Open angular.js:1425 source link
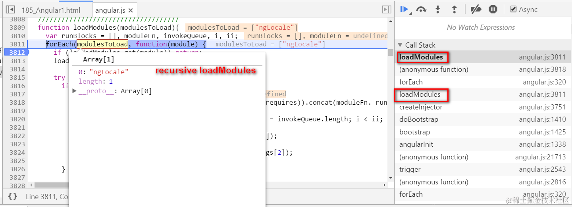The height and width of the screenshot is (207, 572). [542, 132]
